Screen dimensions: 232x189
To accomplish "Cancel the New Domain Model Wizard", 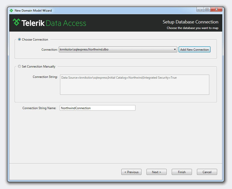I will coord(207,172).
